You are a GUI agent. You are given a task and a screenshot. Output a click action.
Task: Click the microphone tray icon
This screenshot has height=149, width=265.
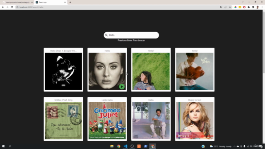pyautogui.click(x=244, y=146)
